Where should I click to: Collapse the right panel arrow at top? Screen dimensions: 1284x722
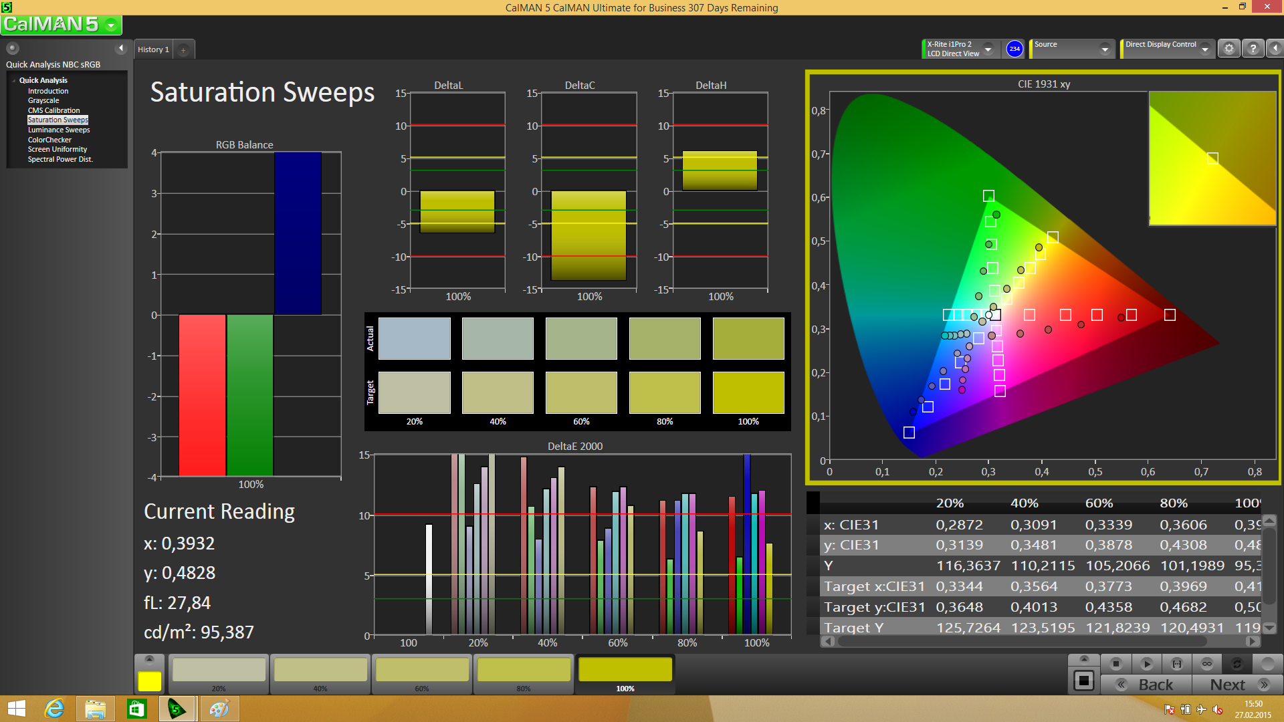[x=1275, y=49]
